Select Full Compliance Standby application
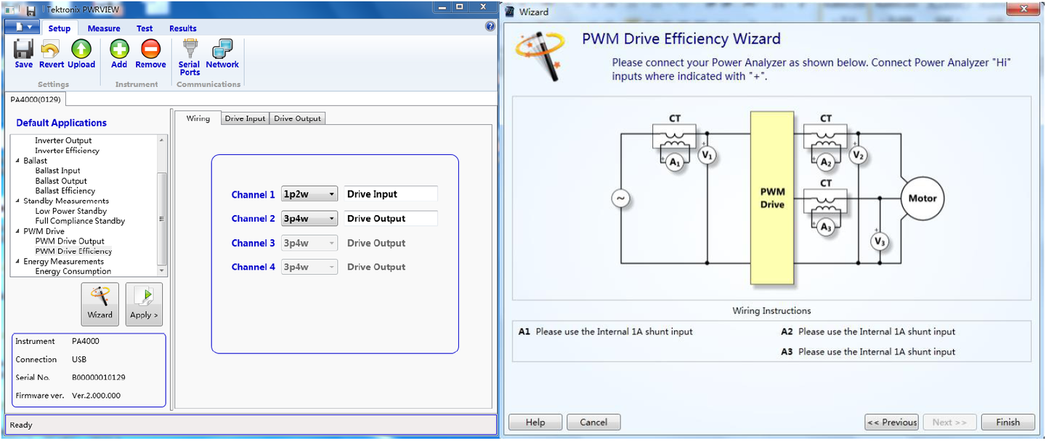The width and height of the screenshot is (1046, 442). click(x=80, y=221)
